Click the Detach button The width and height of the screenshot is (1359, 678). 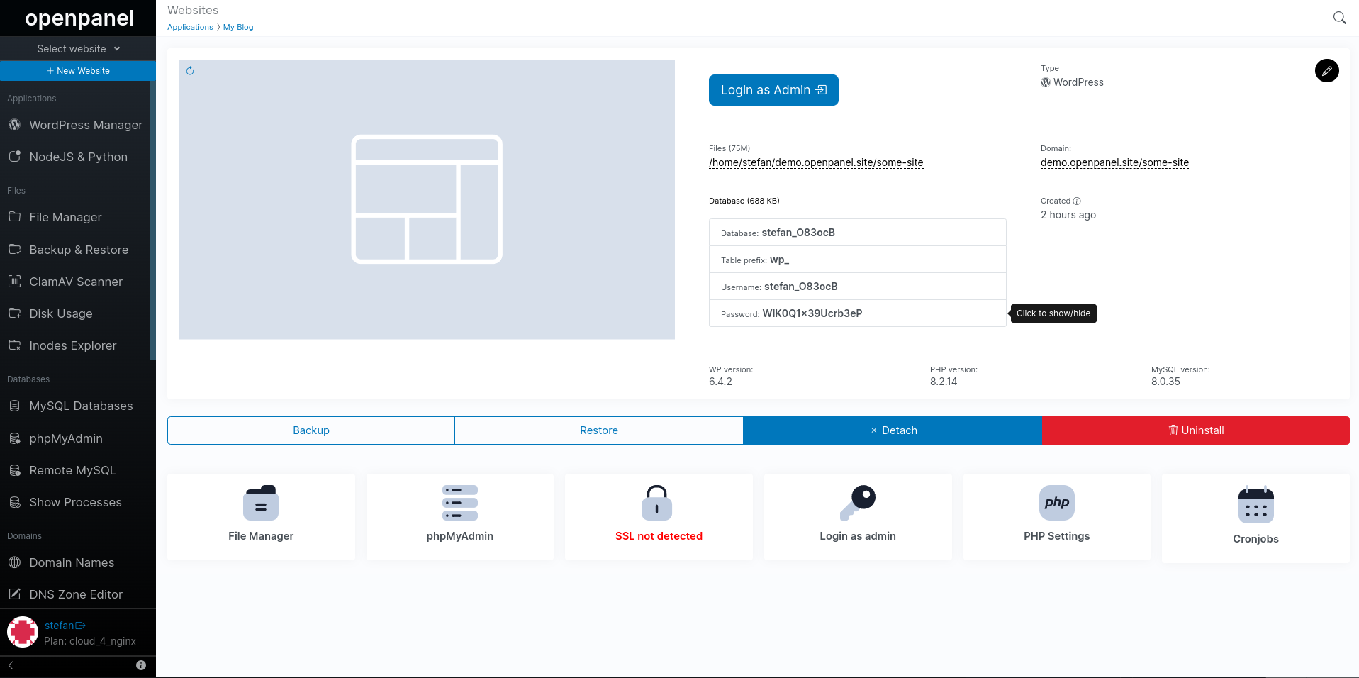[x=893, y=430]
